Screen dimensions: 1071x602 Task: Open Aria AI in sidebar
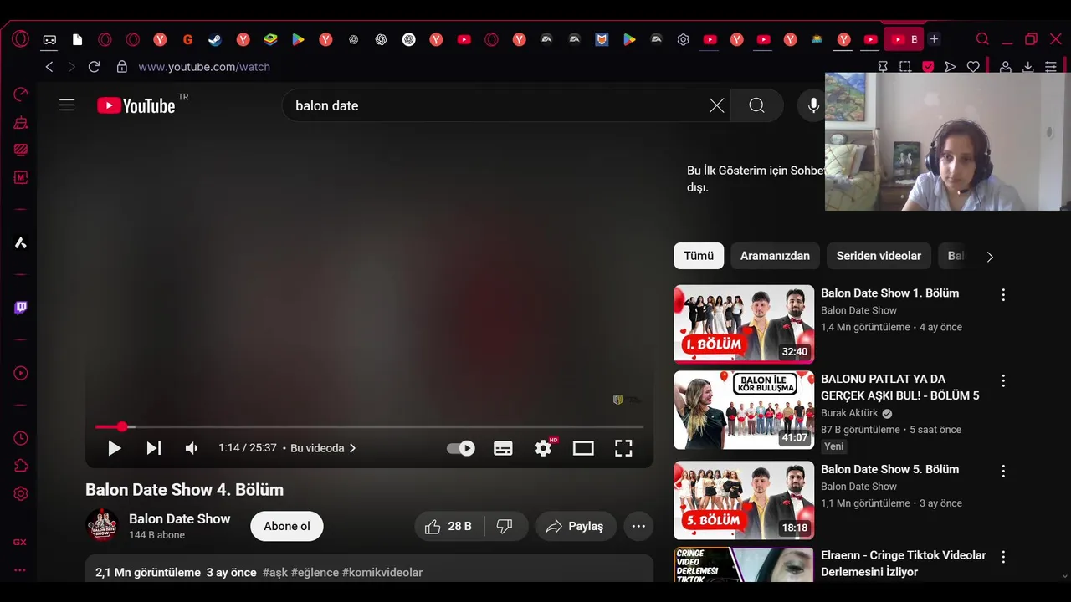21,242
